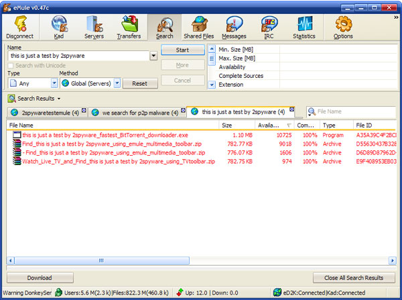Open the Transfers window

tap(129, 28)
